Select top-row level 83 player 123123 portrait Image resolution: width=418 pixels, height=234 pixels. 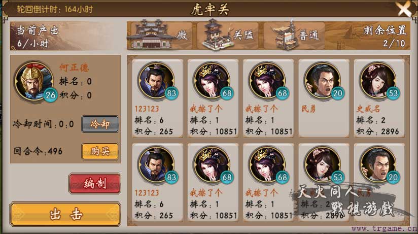click(x=156, y=80)
